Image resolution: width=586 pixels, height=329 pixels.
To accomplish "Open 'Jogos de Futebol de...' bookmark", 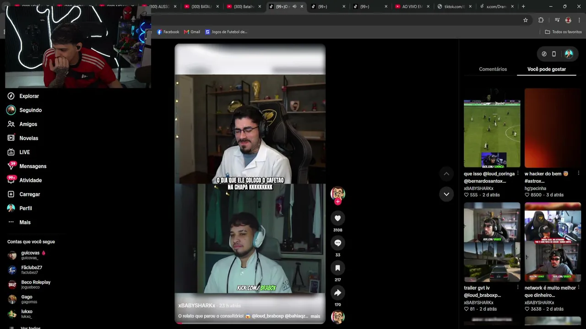I will pos(227,32).
